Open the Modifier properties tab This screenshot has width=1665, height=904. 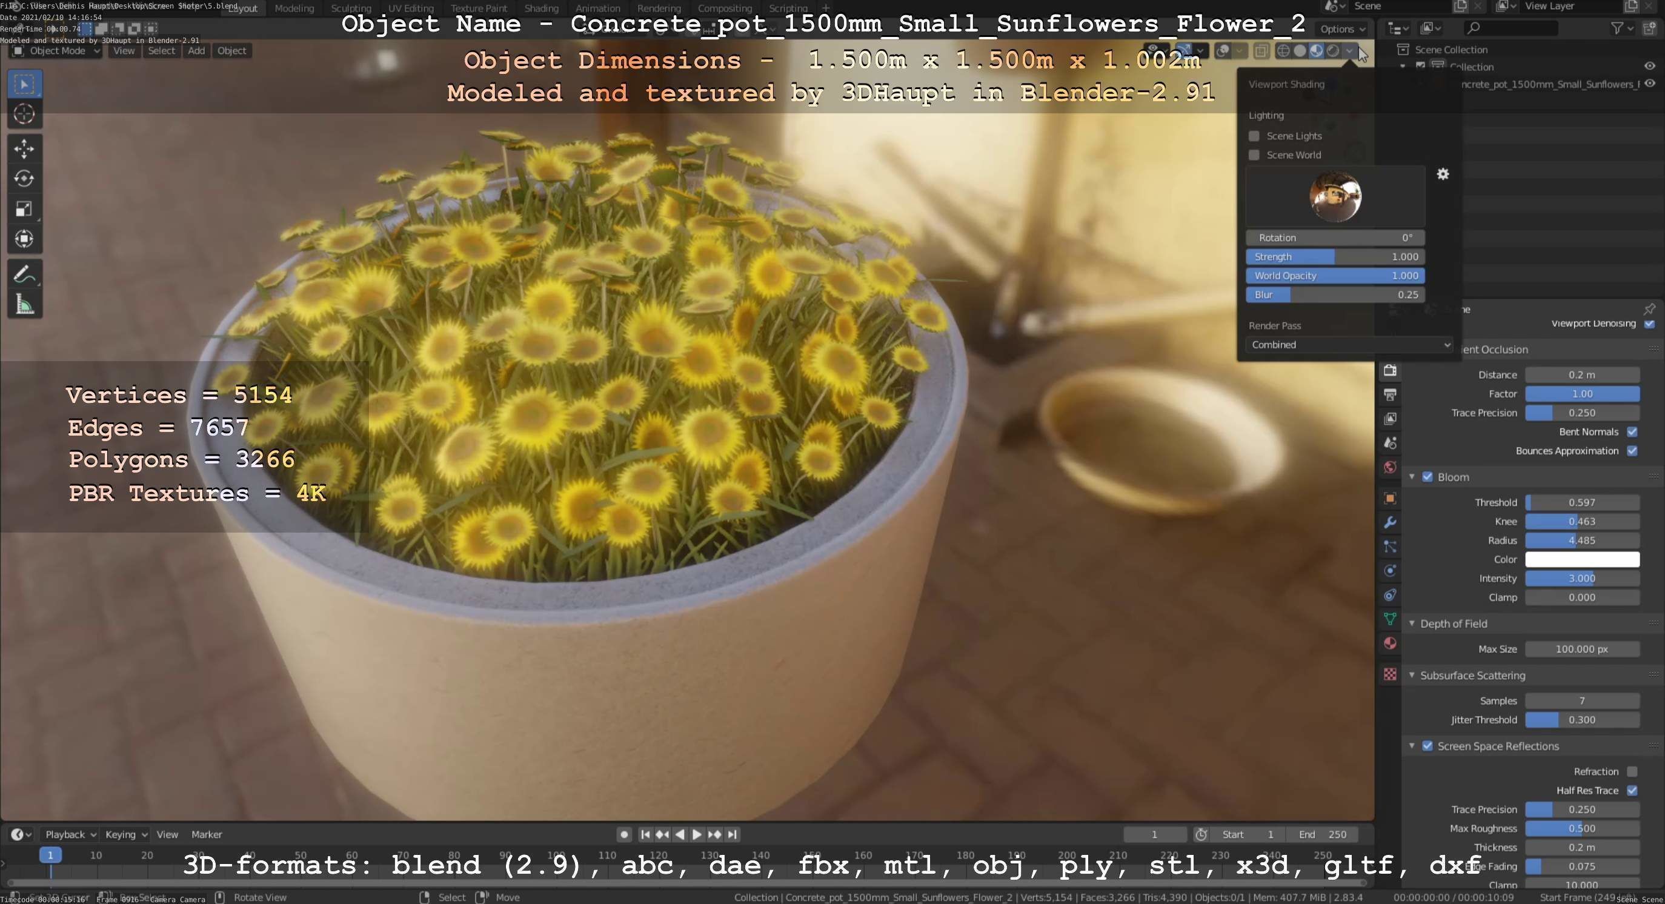click(1390, 522)
